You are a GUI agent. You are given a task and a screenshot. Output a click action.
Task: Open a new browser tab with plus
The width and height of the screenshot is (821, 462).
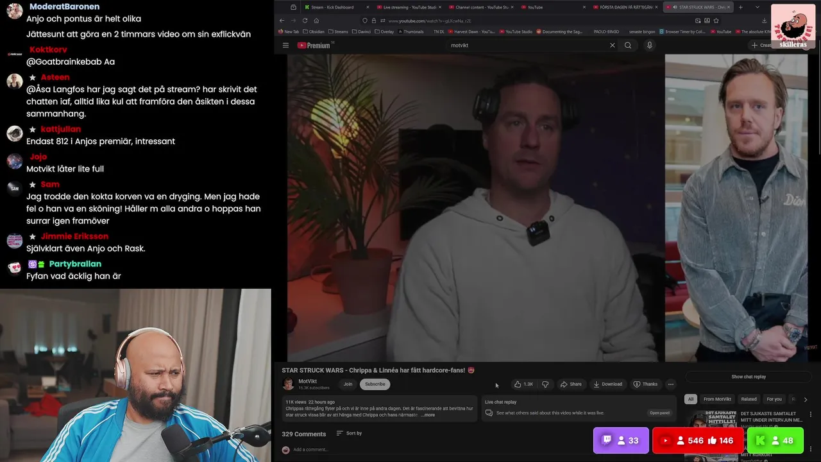point(740,7)
